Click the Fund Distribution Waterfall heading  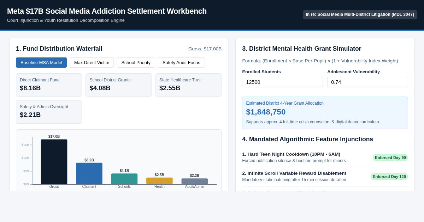pos(59,49)
